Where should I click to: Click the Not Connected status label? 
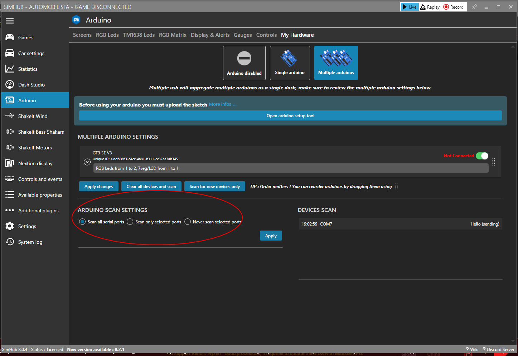[459, 156]
